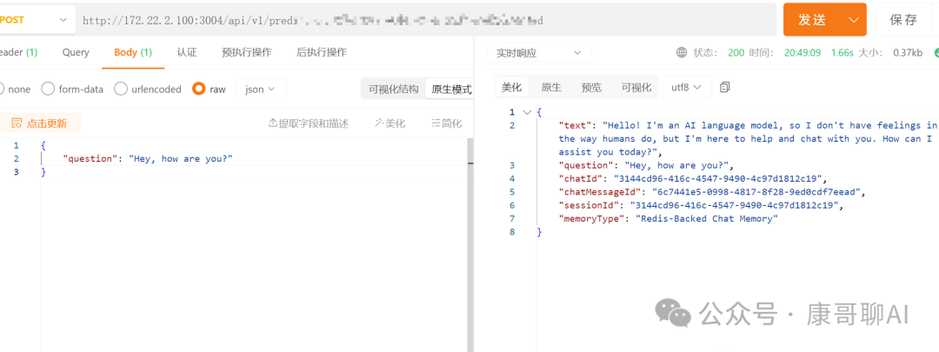This screenshot has width=939, height=352.
Task: Open the 实时响应 realtime response dropdown
Action: 539,53
